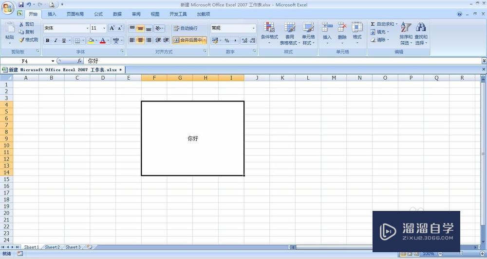Open the Sheet2 worksheet tab
Image resolution: width=487 pixels, height=259 pixels.
pos(52,247)
